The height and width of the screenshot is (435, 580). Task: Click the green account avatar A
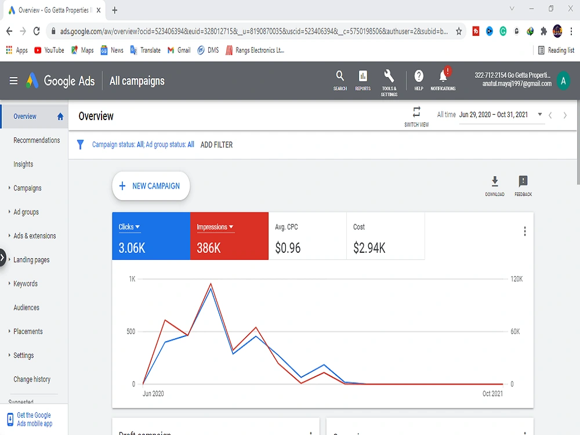pyautogui.click(x=563, y=81)
